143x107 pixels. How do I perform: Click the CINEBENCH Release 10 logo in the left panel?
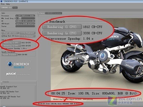[18, 64]
